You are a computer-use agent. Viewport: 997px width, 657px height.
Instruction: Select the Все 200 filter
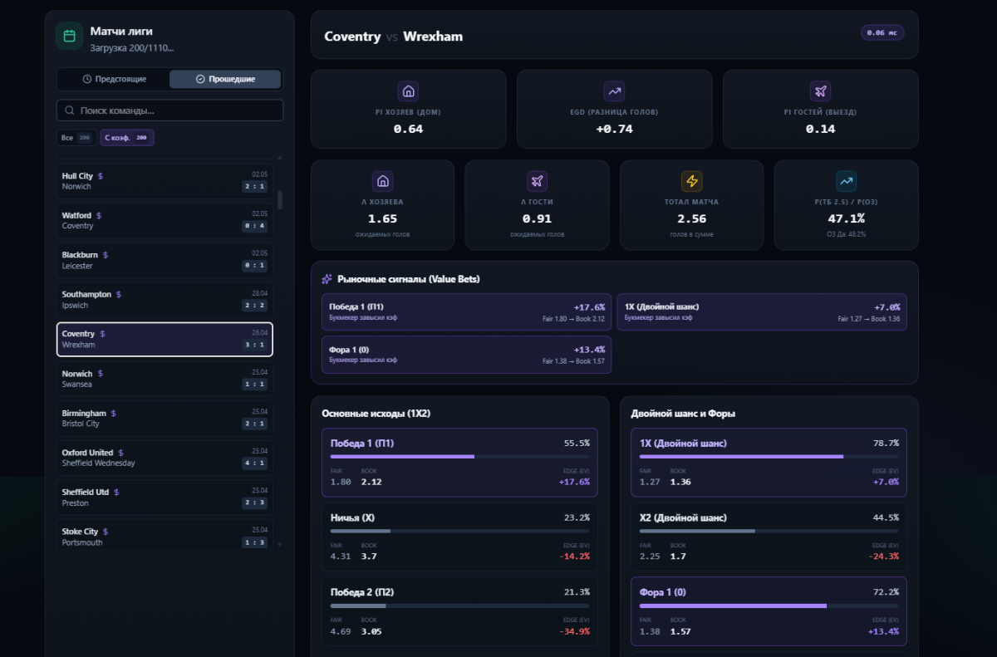click(x=76, y=138)
